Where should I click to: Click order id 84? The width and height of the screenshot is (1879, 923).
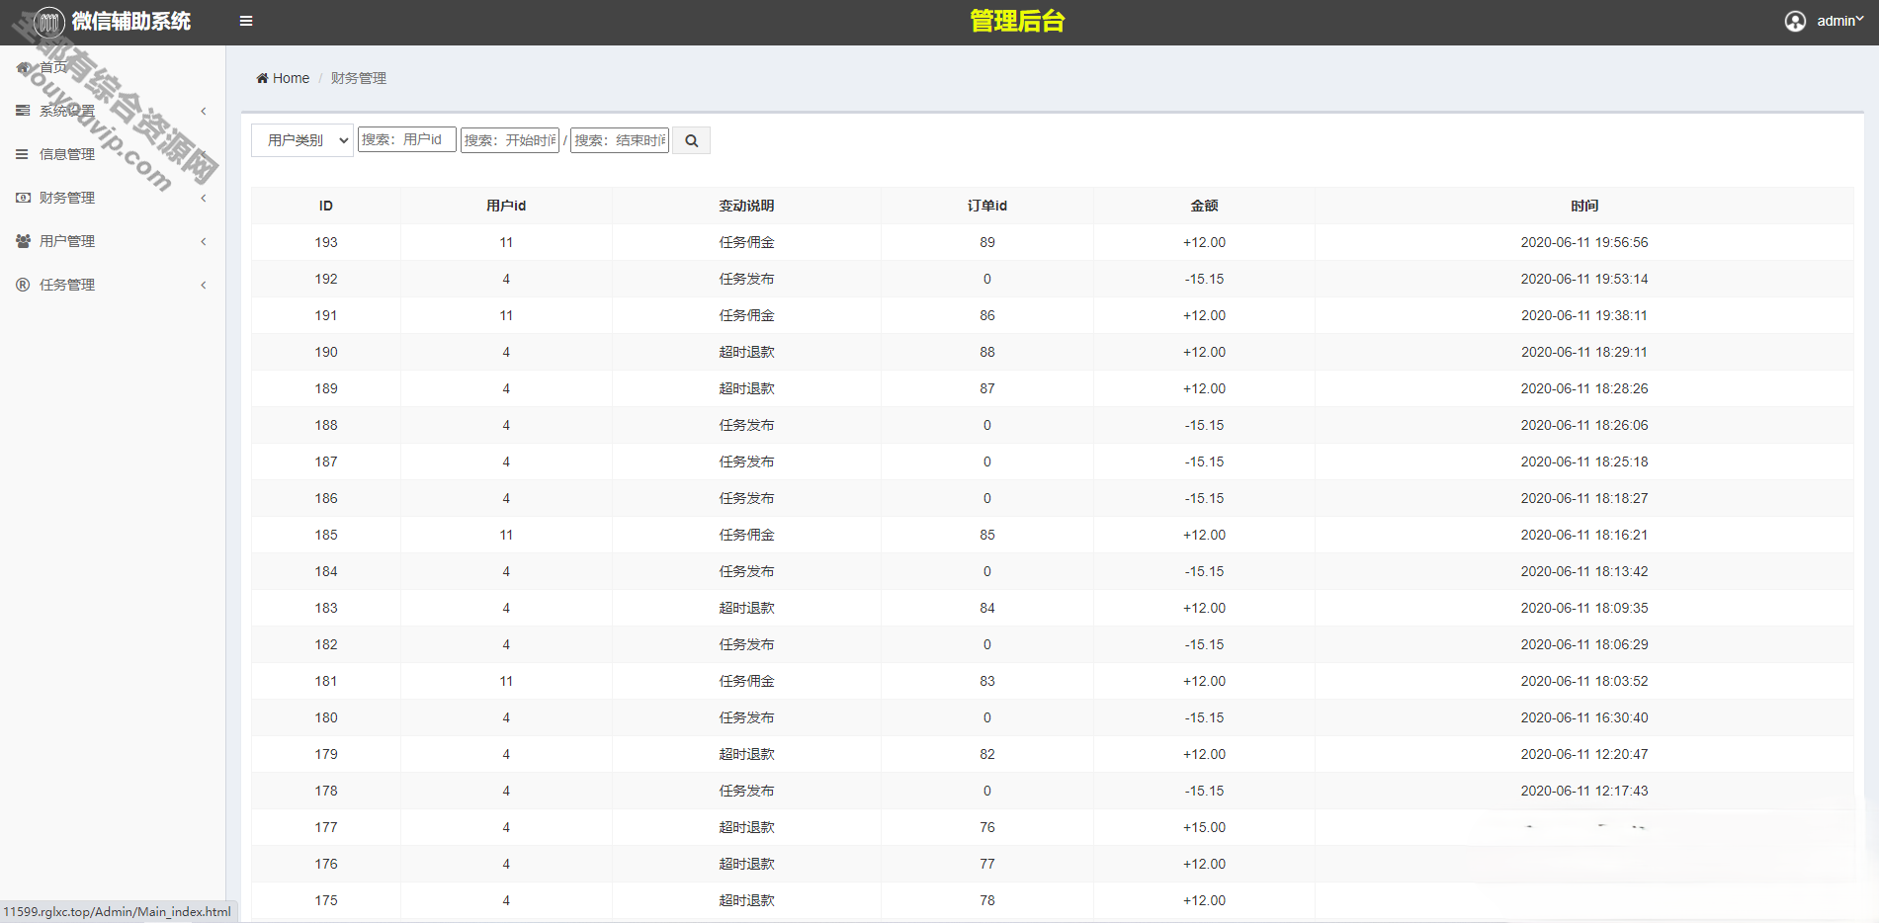[x=987, y=608]
